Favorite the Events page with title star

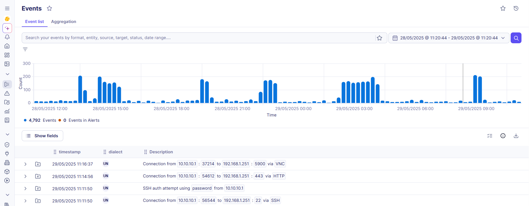click(50, 8)
